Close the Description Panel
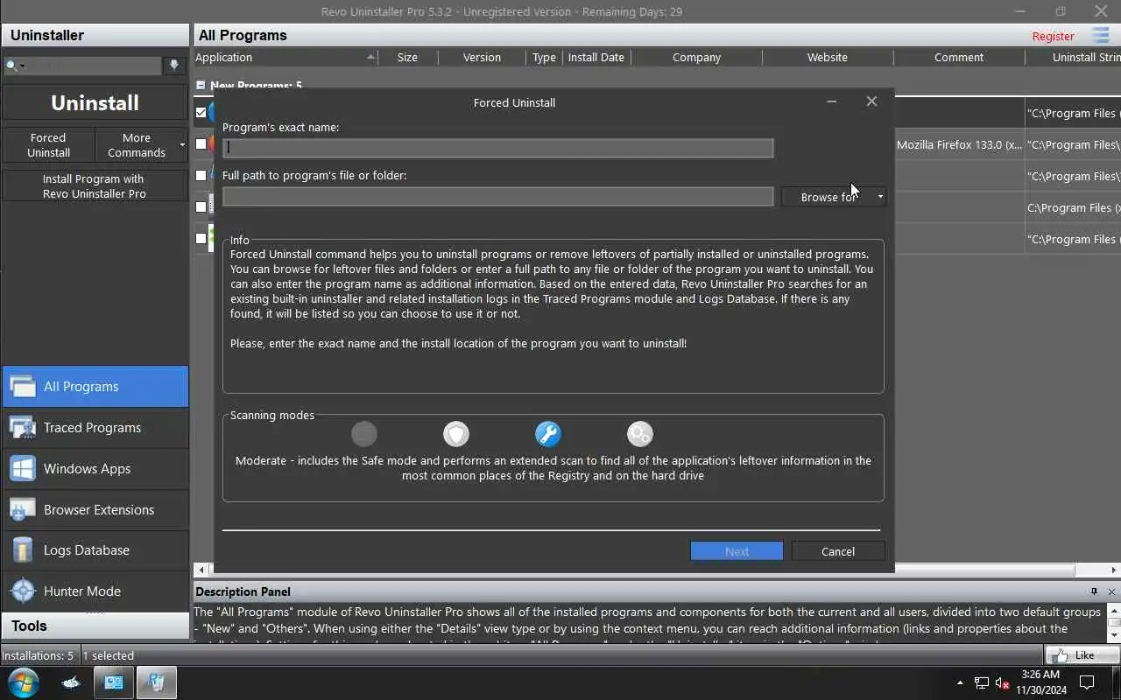1121x700 pixels. 1111,592
